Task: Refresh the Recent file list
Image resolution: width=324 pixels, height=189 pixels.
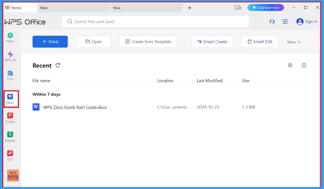Action: tap(58, 65)
